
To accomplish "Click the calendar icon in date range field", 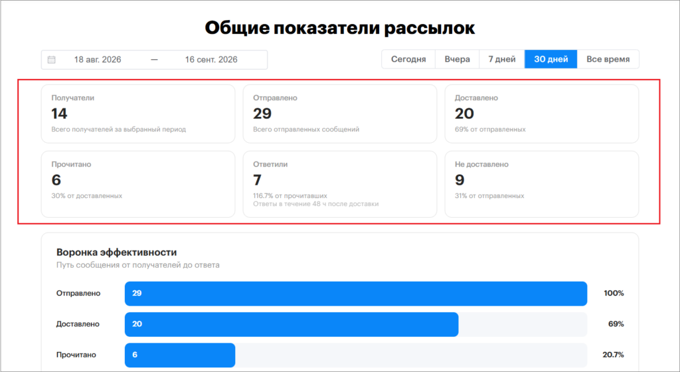I will point(51,59).
